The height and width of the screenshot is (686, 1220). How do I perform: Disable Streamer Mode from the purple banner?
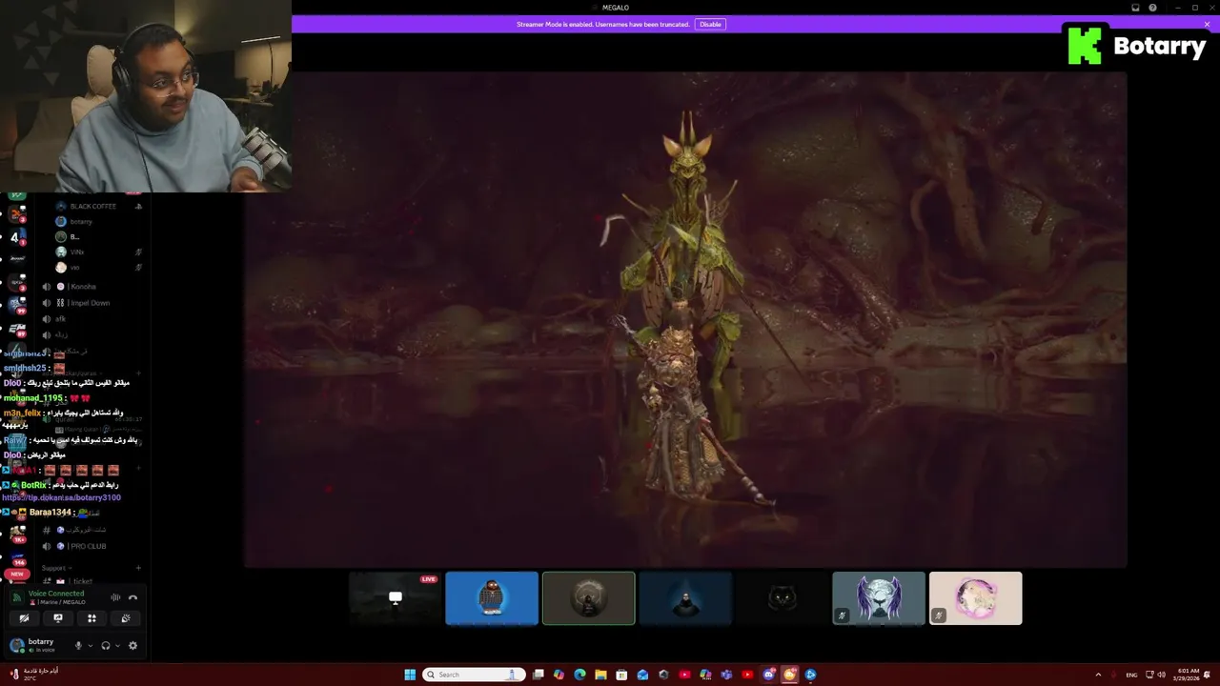[x=710, y=24]
